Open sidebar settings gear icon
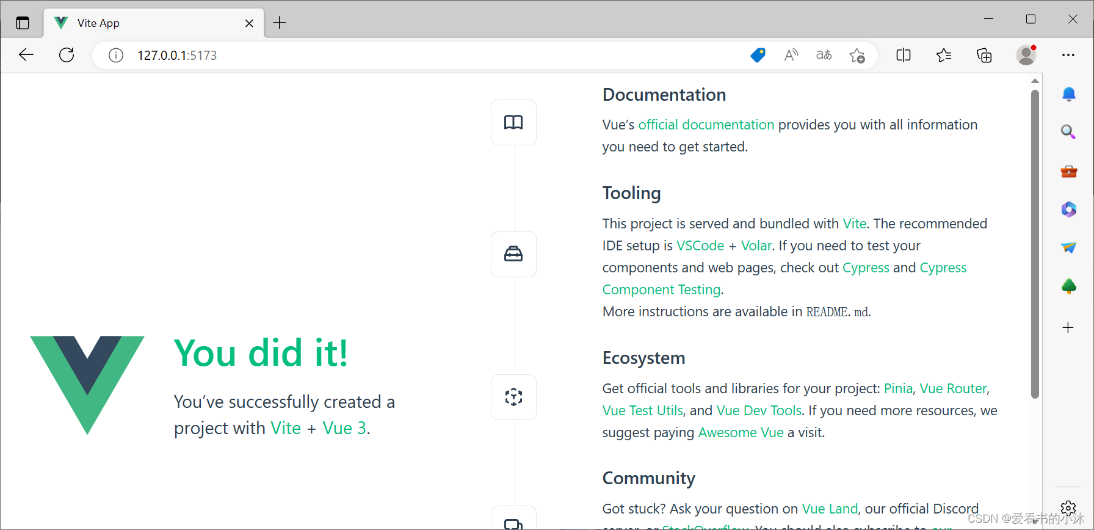 1068,507
